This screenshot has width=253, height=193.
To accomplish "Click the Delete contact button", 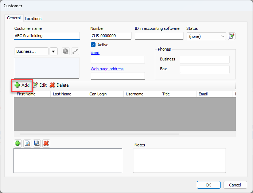I will click(x=59, y=85).
